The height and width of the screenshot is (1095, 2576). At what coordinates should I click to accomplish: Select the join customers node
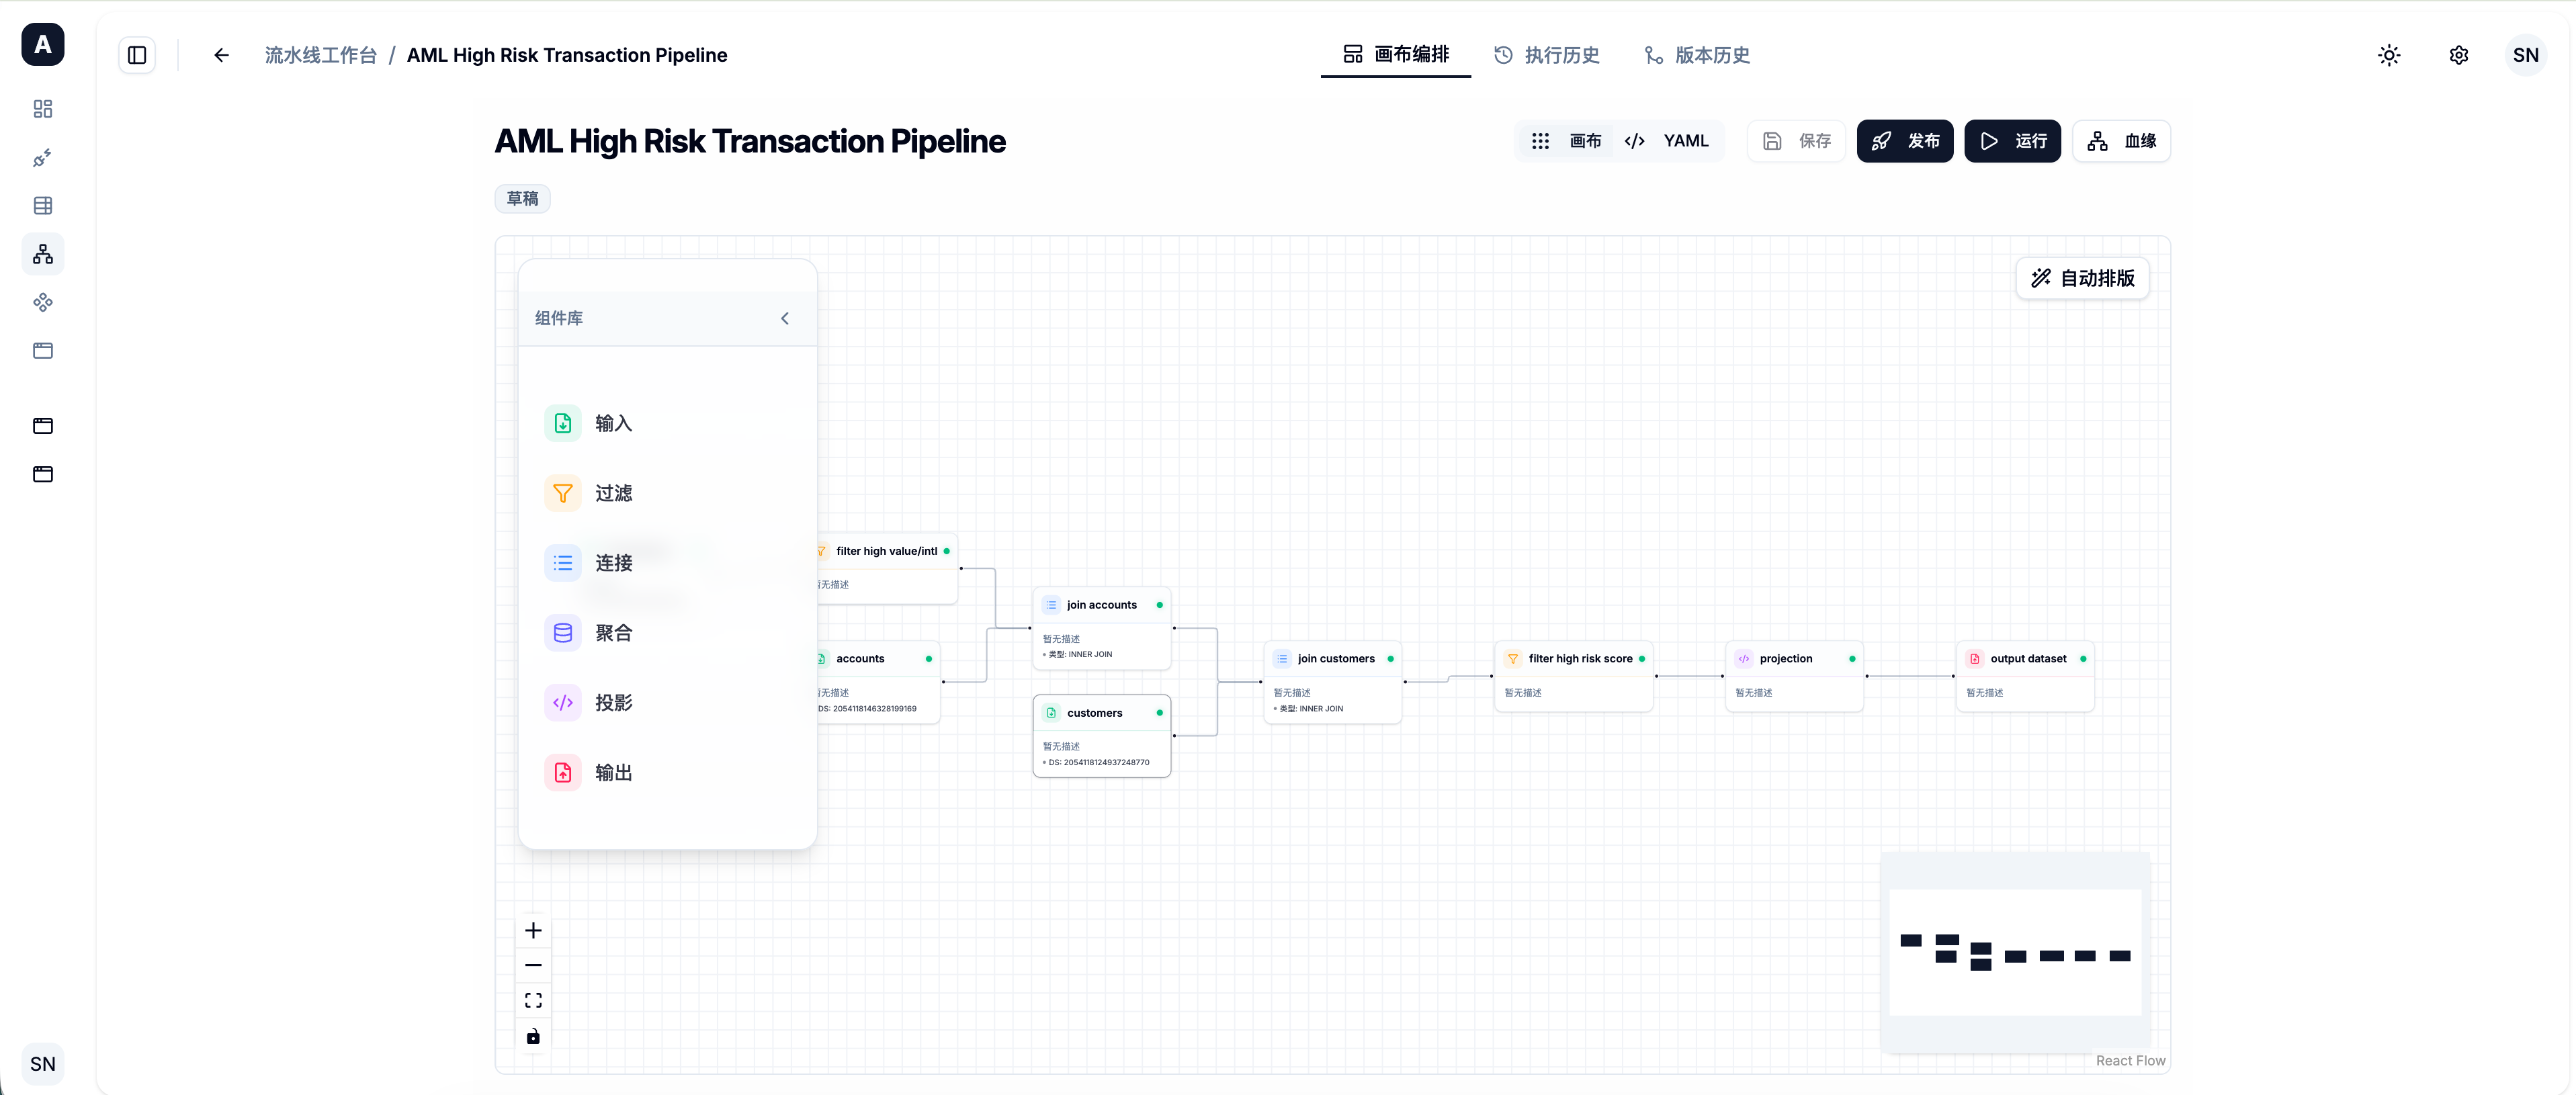[1333, 682]
